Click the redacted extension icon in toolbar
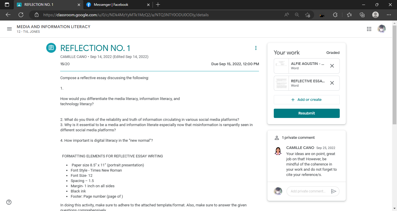This screenshot has width=397, height=211. [322, 15]
